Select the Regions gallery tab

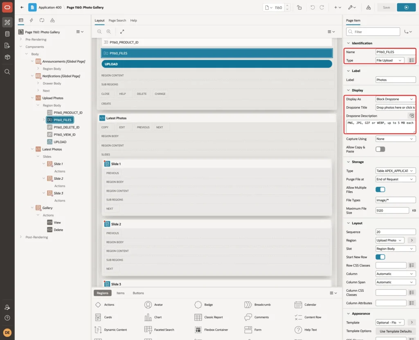(102, 293)
